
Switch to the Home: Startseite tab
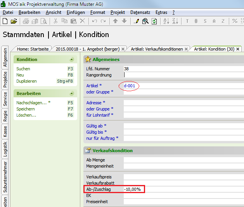click(x=33, y=49)
